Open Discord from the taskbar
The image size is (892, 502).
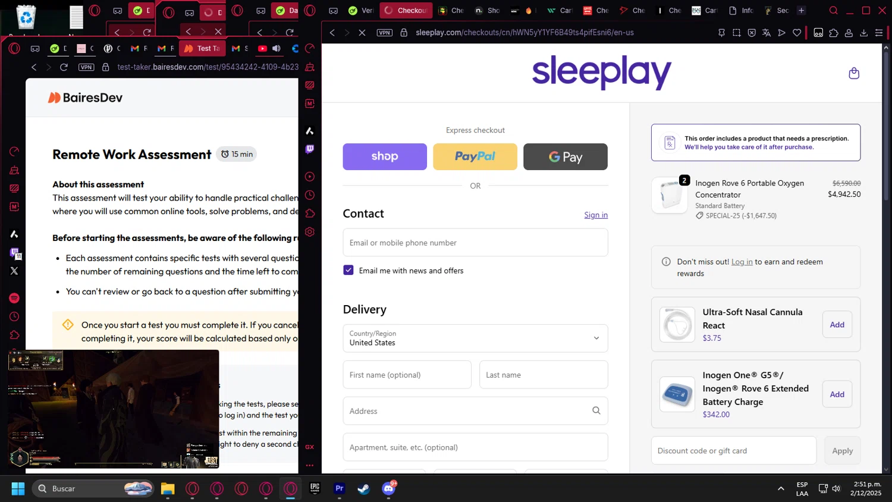388,488
